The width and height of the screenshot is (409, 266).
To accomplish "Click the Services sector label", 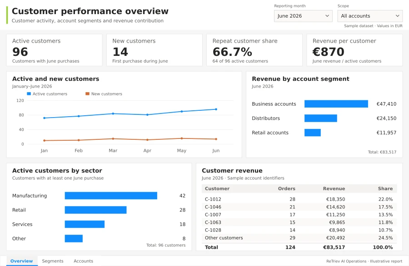I will pyautogui.click(x=22, y=224).
